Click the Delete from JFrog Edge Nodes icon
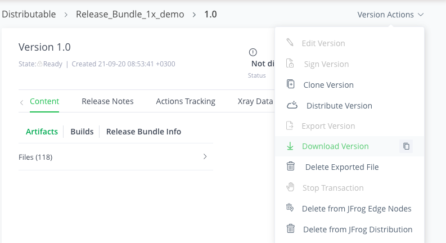This screenshot has height=243, width=446. click(290, 208)
